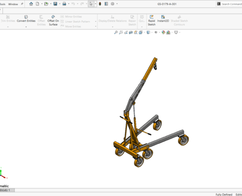
Task: Expand the Save button dropdown arrow
Action: click(x=60, y=4)
